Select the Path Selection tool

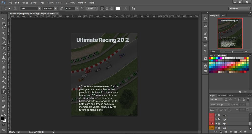3,97
